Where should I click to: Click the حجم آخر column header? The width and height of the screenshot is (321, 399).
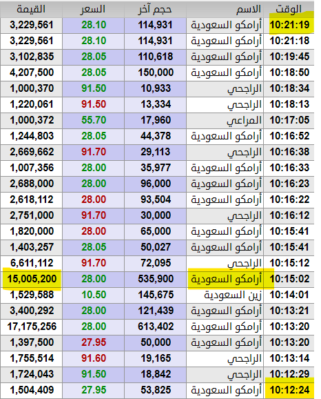[155, 10]
